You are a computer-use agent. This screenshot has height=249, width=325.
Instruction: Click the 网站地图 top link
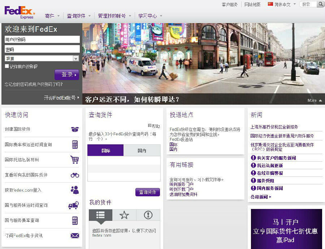[x=252, y=4]
